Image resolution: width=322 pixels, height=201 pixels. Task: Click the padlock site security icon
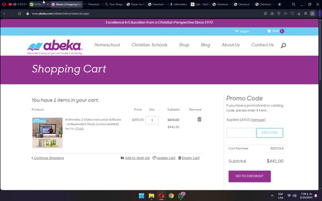28,14
